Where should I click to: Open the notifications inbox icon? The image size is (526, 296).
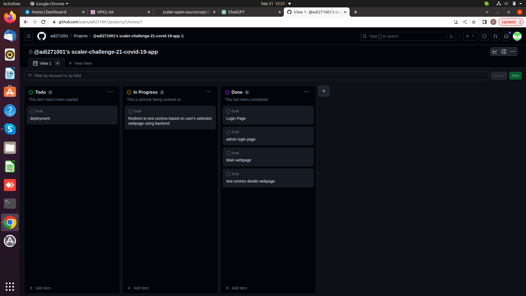coord(506,36)
